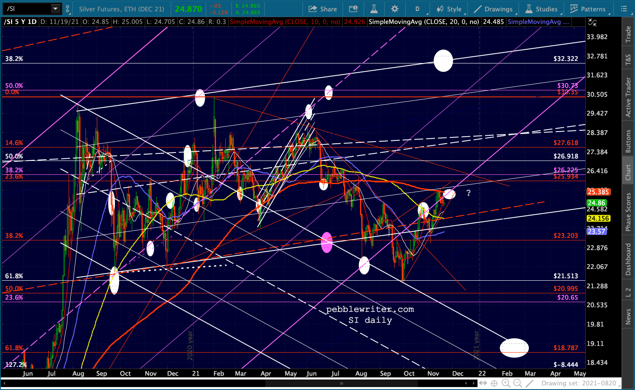
Task: Click the $27.618 Fibonacci level label
Action: point(566,143)
